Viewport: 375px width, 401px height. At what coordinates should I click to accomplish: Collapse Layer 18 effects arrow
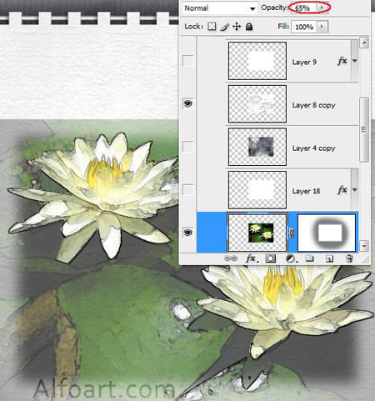pyautogui.click(x=355, y=190)
